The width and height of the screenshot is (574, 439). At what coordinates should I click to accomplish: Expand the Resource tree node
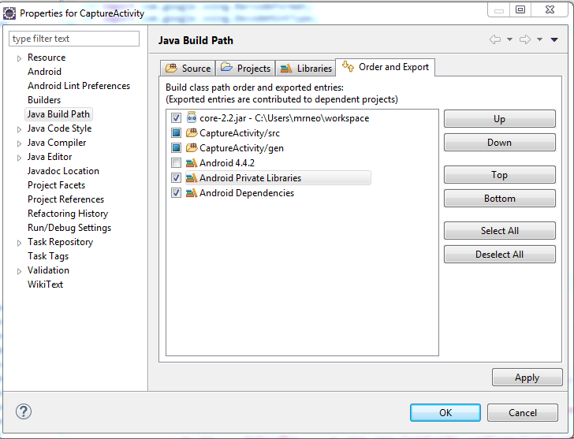pyautogui.click(x=19, y=58)
